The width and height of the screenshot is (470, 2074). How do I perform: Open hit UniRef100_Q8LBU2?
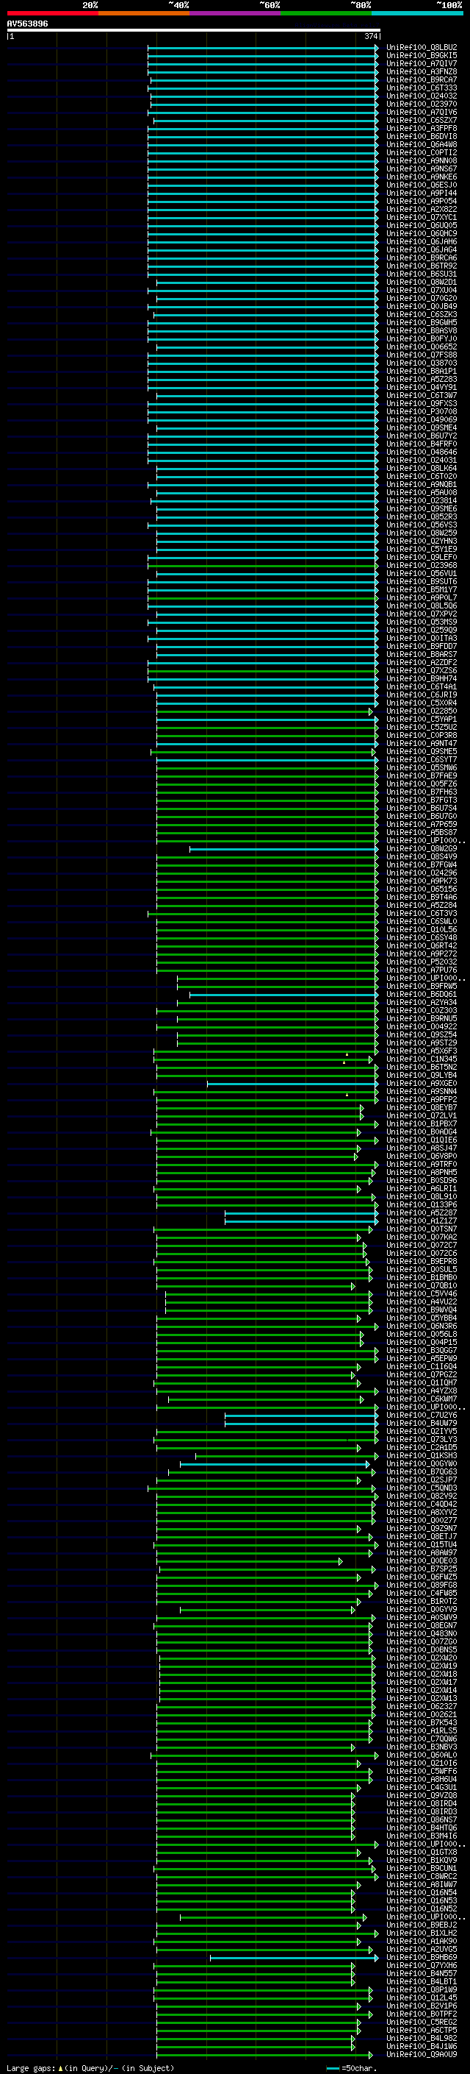[x=421, y=48]
